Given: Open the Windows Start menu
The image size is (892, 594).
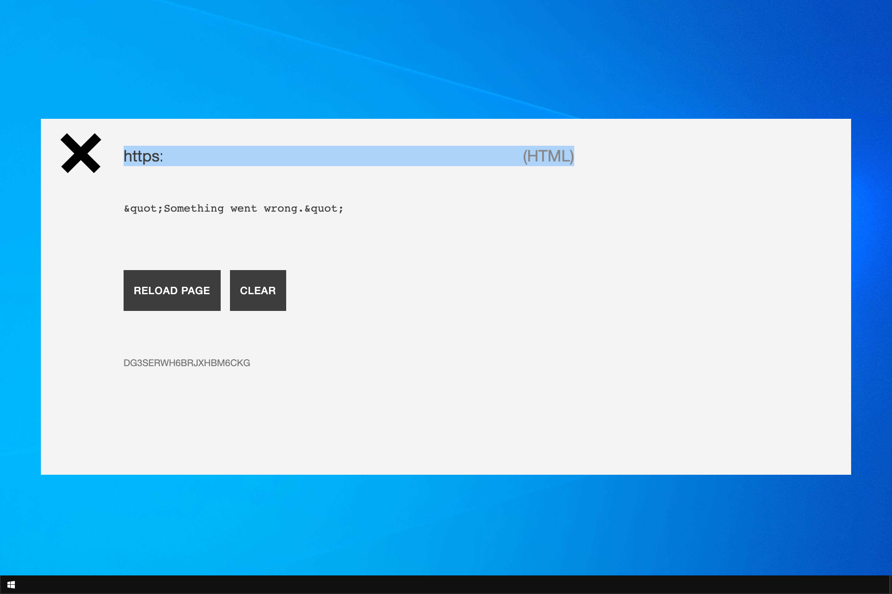Looking at the screenshot, I should pyautogui.click(x=11, y=585).
